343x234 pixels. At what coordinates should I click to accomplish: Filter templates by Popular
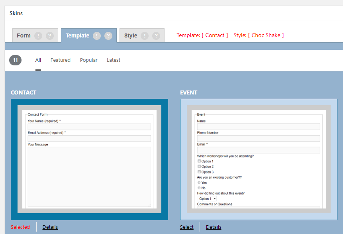(x=88, y=60)
